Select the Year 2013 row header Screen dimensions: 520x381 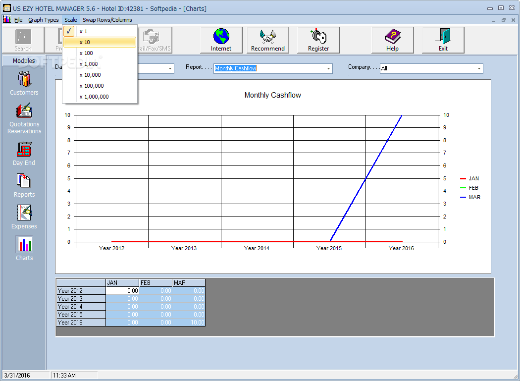coord(81,299)
